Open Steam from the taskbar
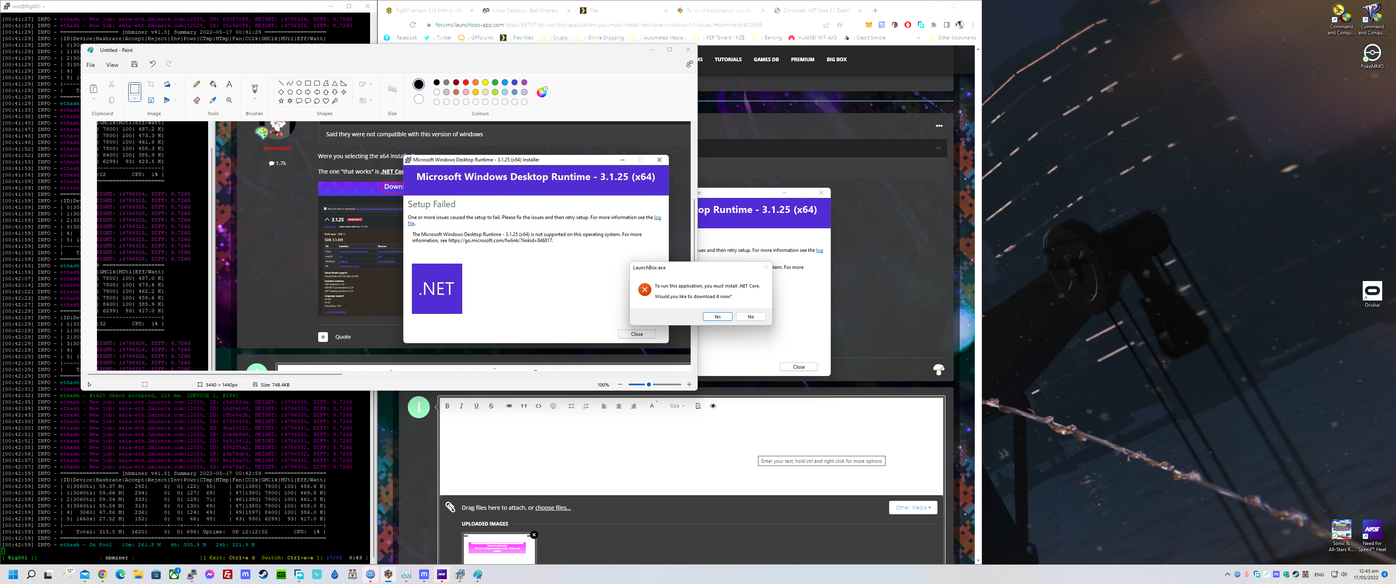 coord(263,574)
